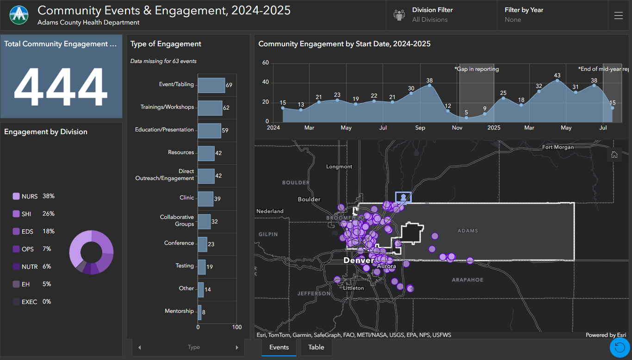Click the Testing bar
Viewport: 632px width, 360px height.
(x=202, y=267)
